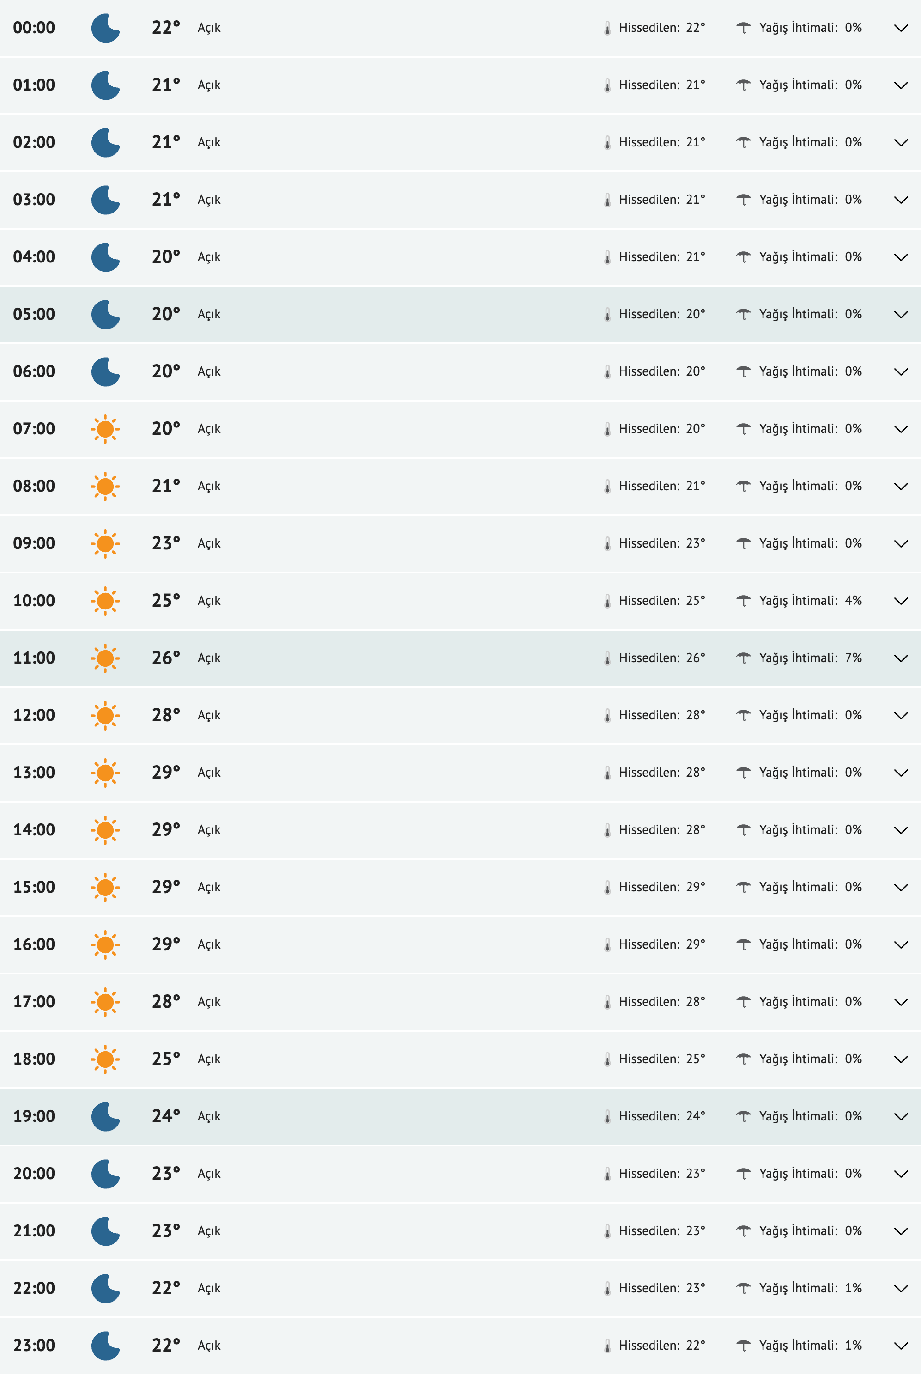
Task: Open the 18:00 forecast chevron
Action: [900, 1059]
